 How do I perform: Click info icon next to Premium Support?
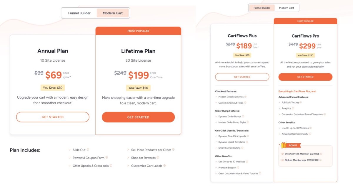point(238,168)
